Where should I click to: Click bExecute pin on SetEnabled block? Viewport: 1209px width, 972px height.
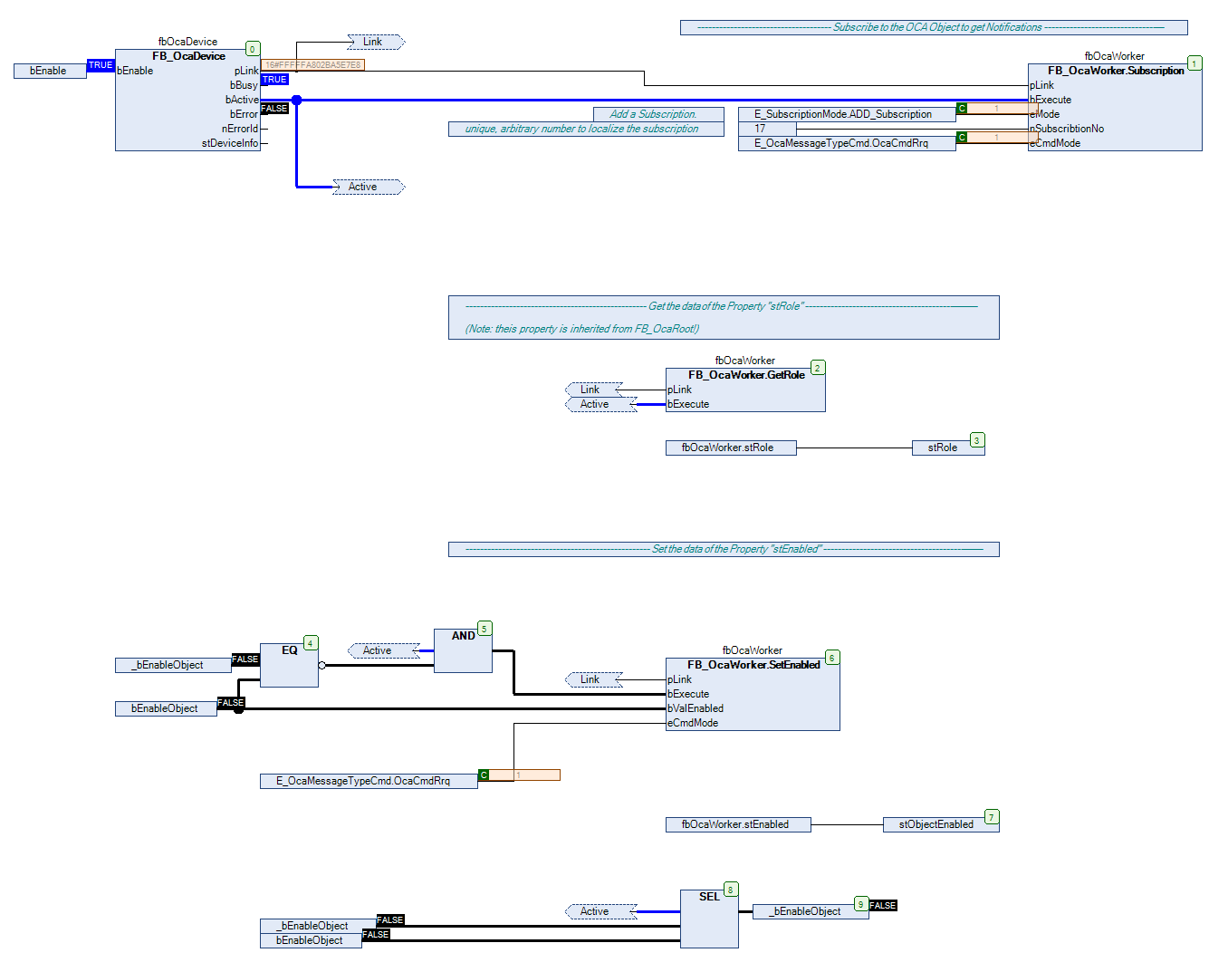[x=688, y=694]
